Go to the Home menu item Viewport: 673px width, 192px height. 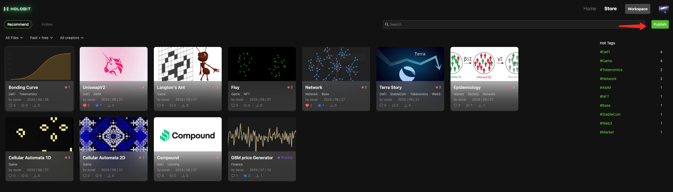click(x=589, y=9)
